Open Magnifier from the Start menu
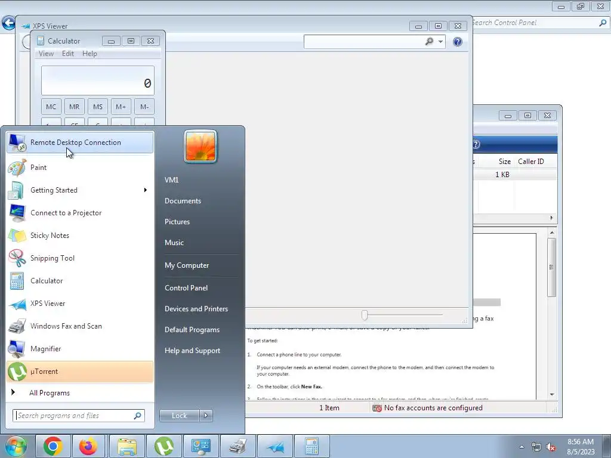Viewport: 611px width, 458px height. click(80, 348)
